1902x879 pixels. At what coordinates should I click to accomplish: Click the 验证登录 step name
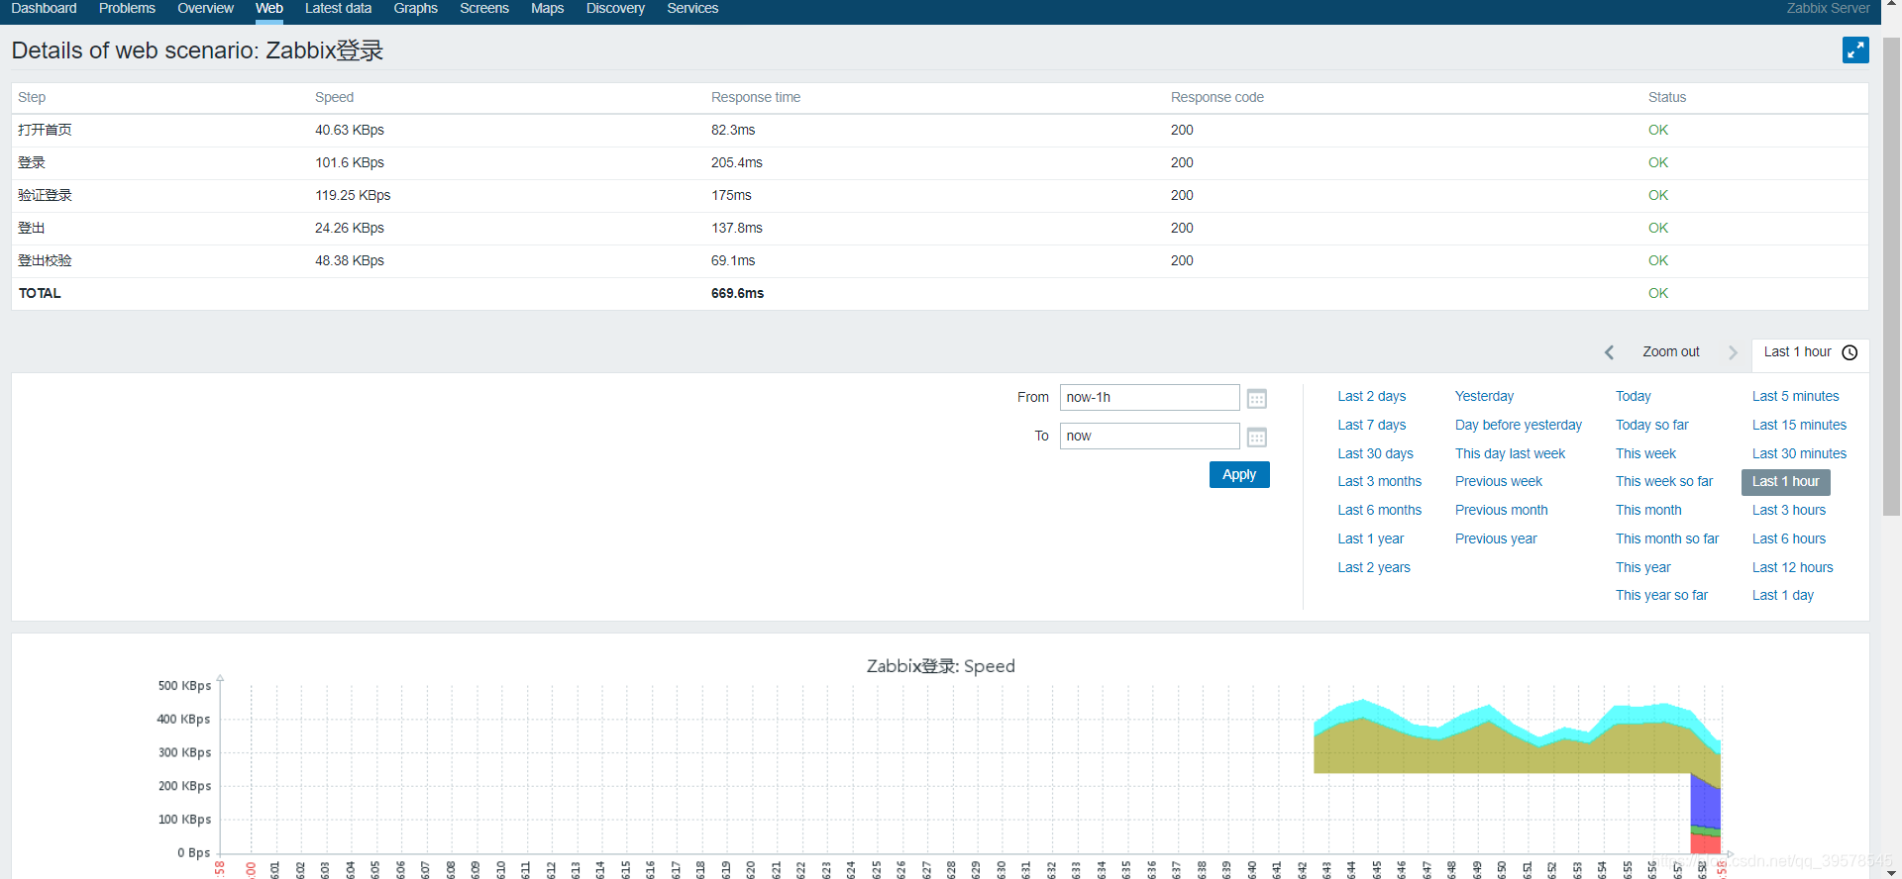(x=45, y=196)
